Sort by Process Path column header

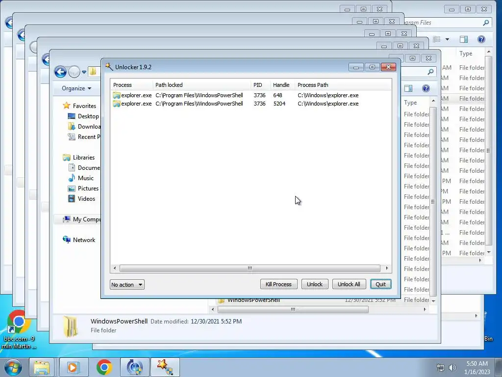(343, 85)
